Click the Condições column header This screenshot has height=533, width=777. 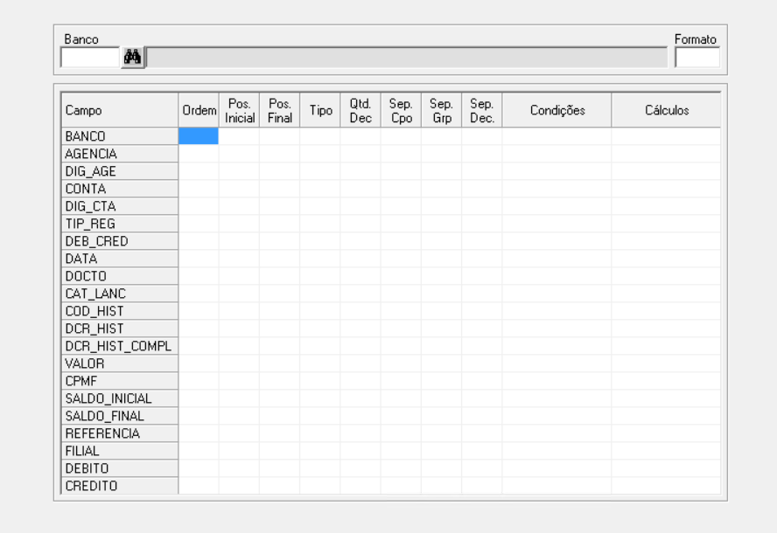click(557, 110)
